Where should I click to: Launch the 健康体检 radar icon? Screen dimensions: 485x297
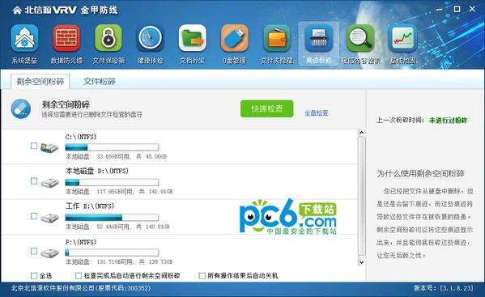(151, 39)
